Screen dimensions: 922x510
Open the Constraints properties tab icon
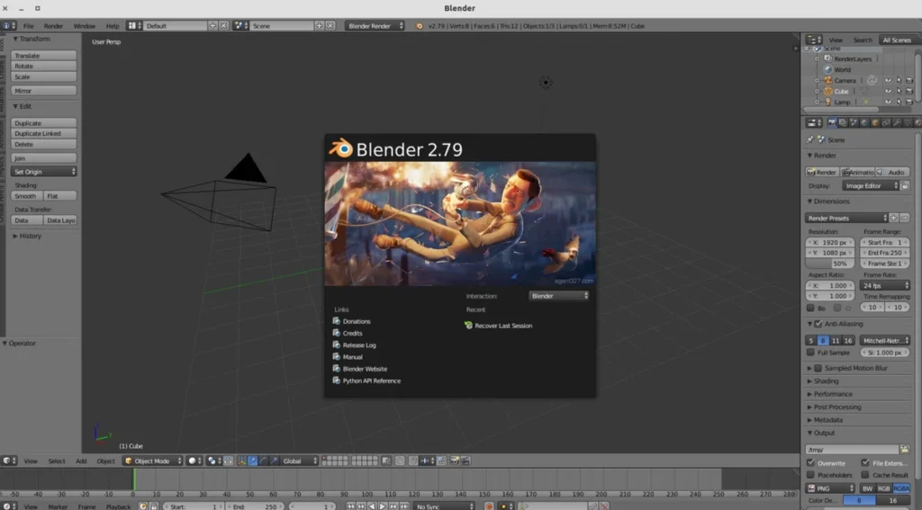coord(886,123)
